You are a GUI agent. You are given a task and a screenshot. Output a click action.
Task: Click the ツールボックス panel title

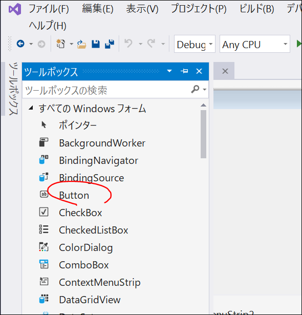51,72
